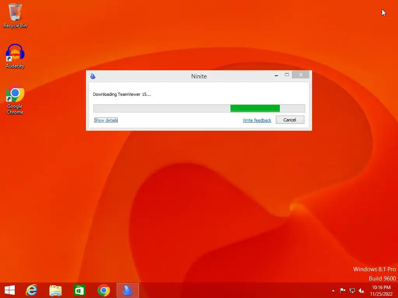Close the Ninite window
398x298 pixels.
[x=300, y=75]
